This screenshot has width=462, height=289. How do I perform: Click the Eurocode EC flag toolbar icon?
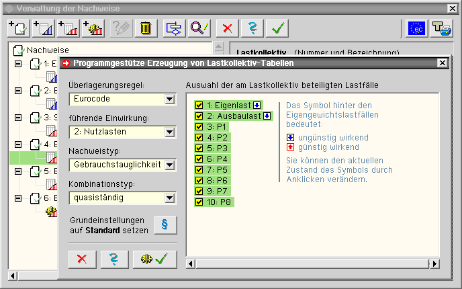pyautogui.click(x=416, y=28)
